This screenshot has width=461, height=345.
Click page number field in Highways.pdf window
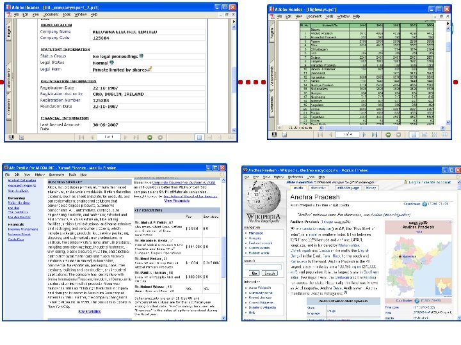click(x=348, y=134)
